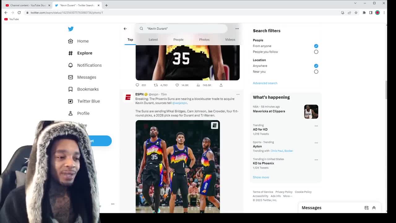Select the From anyone radio option
The image size is (396, 223).
click(316, 46)
